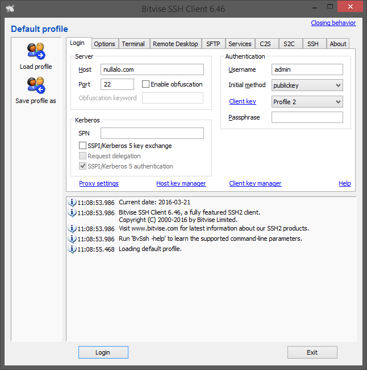Maximize the Bitvise SSH Client window
Screen dimensions: 367x370
point(330,7)
